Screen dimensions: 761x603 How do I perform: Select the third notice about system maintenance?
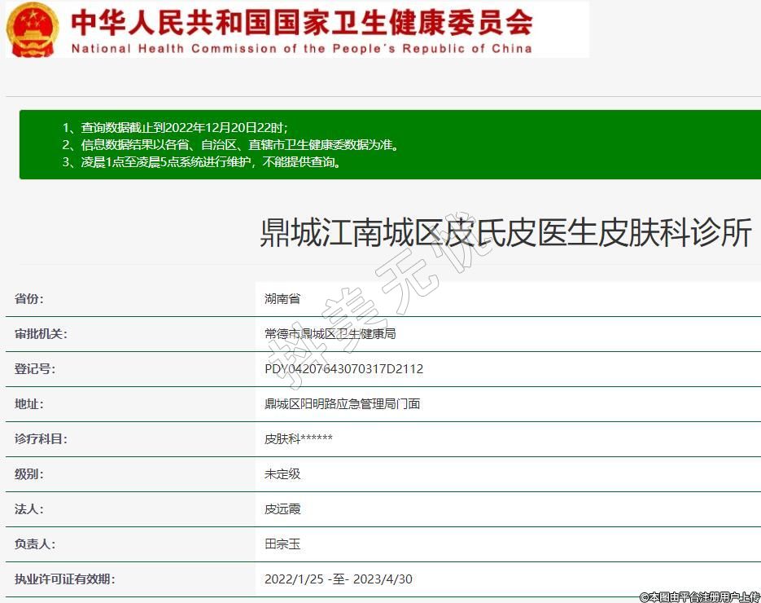click(201, 161)
